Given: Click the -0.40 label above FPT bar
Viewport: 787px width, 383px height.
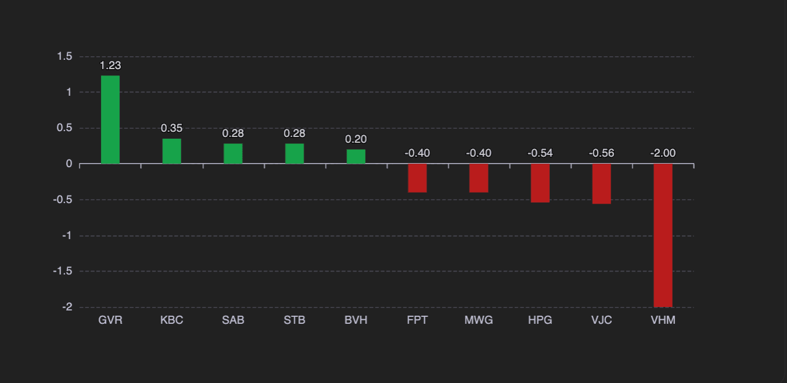Looking at the screenshot, I should point(417,153).
